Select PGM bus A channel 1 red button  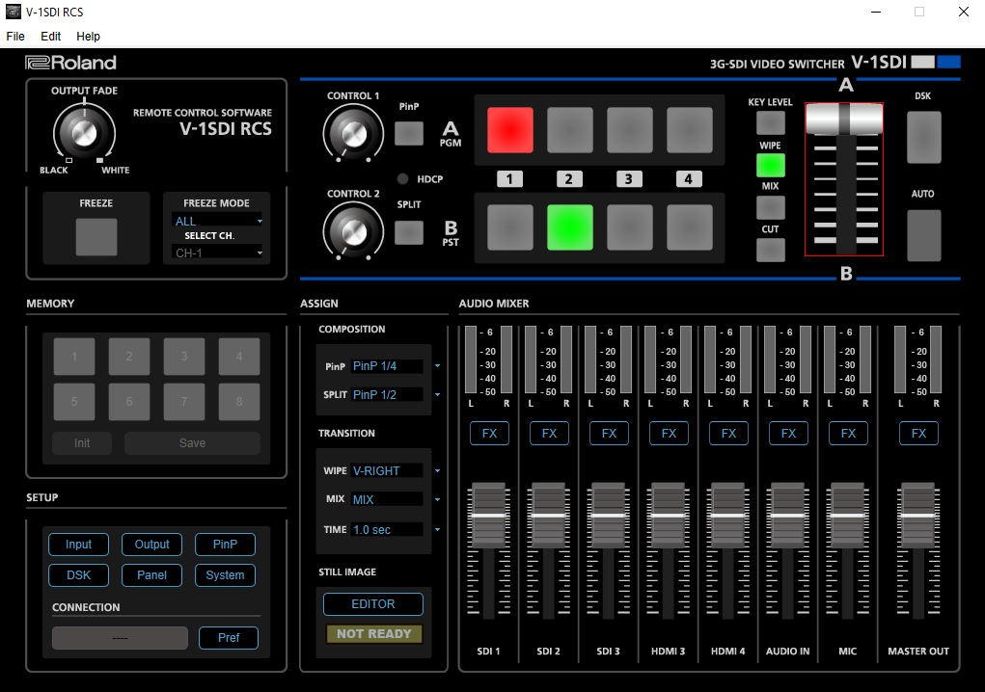click(510, 130)
